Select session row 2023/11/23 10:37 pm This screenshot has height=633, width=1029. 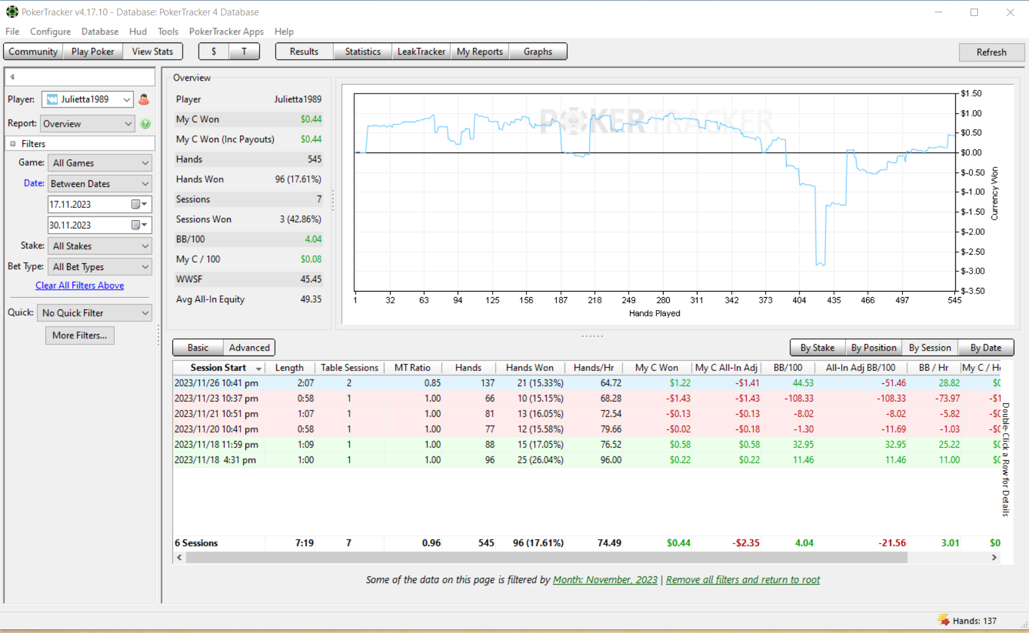coord(587,398)
